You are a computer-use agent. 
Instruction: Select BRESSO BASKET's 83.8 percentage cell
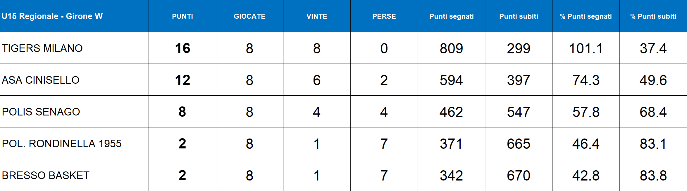tap(653, 175)
